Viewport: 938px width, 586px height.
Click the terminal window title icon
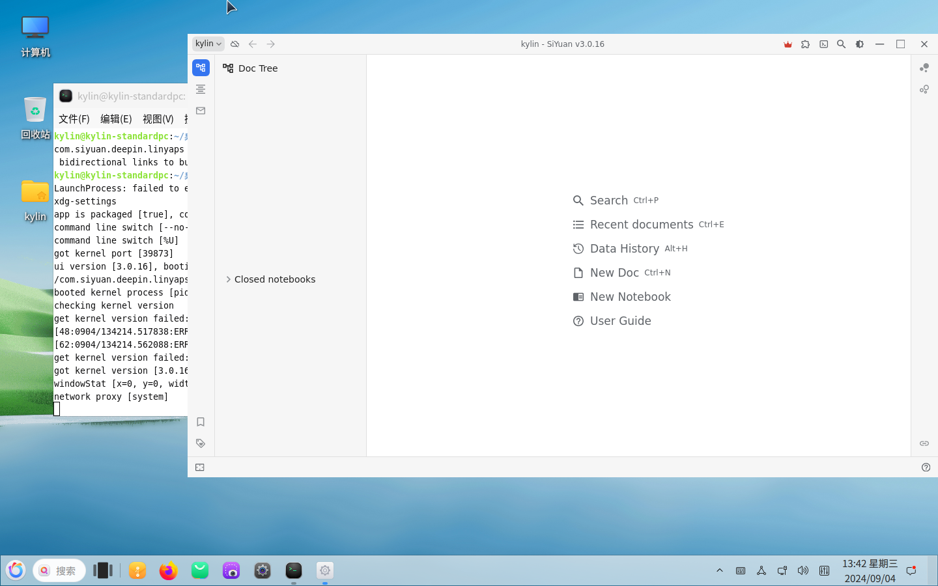66,96
